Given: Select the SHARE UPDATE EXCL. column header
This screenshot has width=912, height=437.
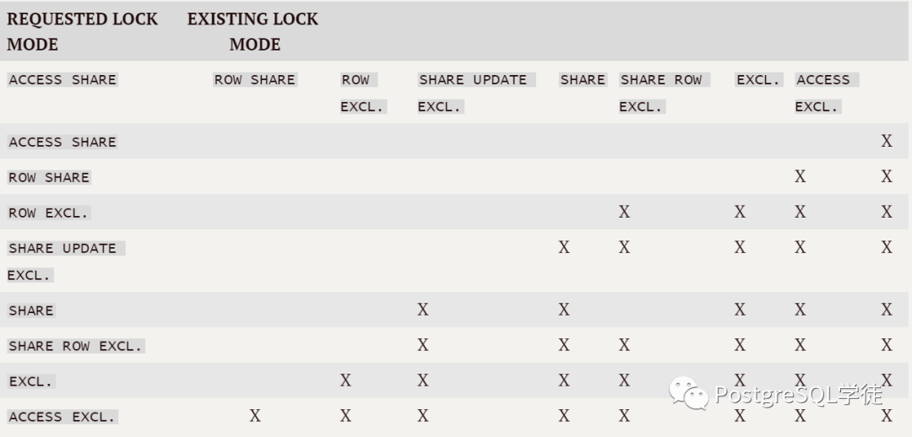Looking at the screenshot, I should [x=473, y=93].
